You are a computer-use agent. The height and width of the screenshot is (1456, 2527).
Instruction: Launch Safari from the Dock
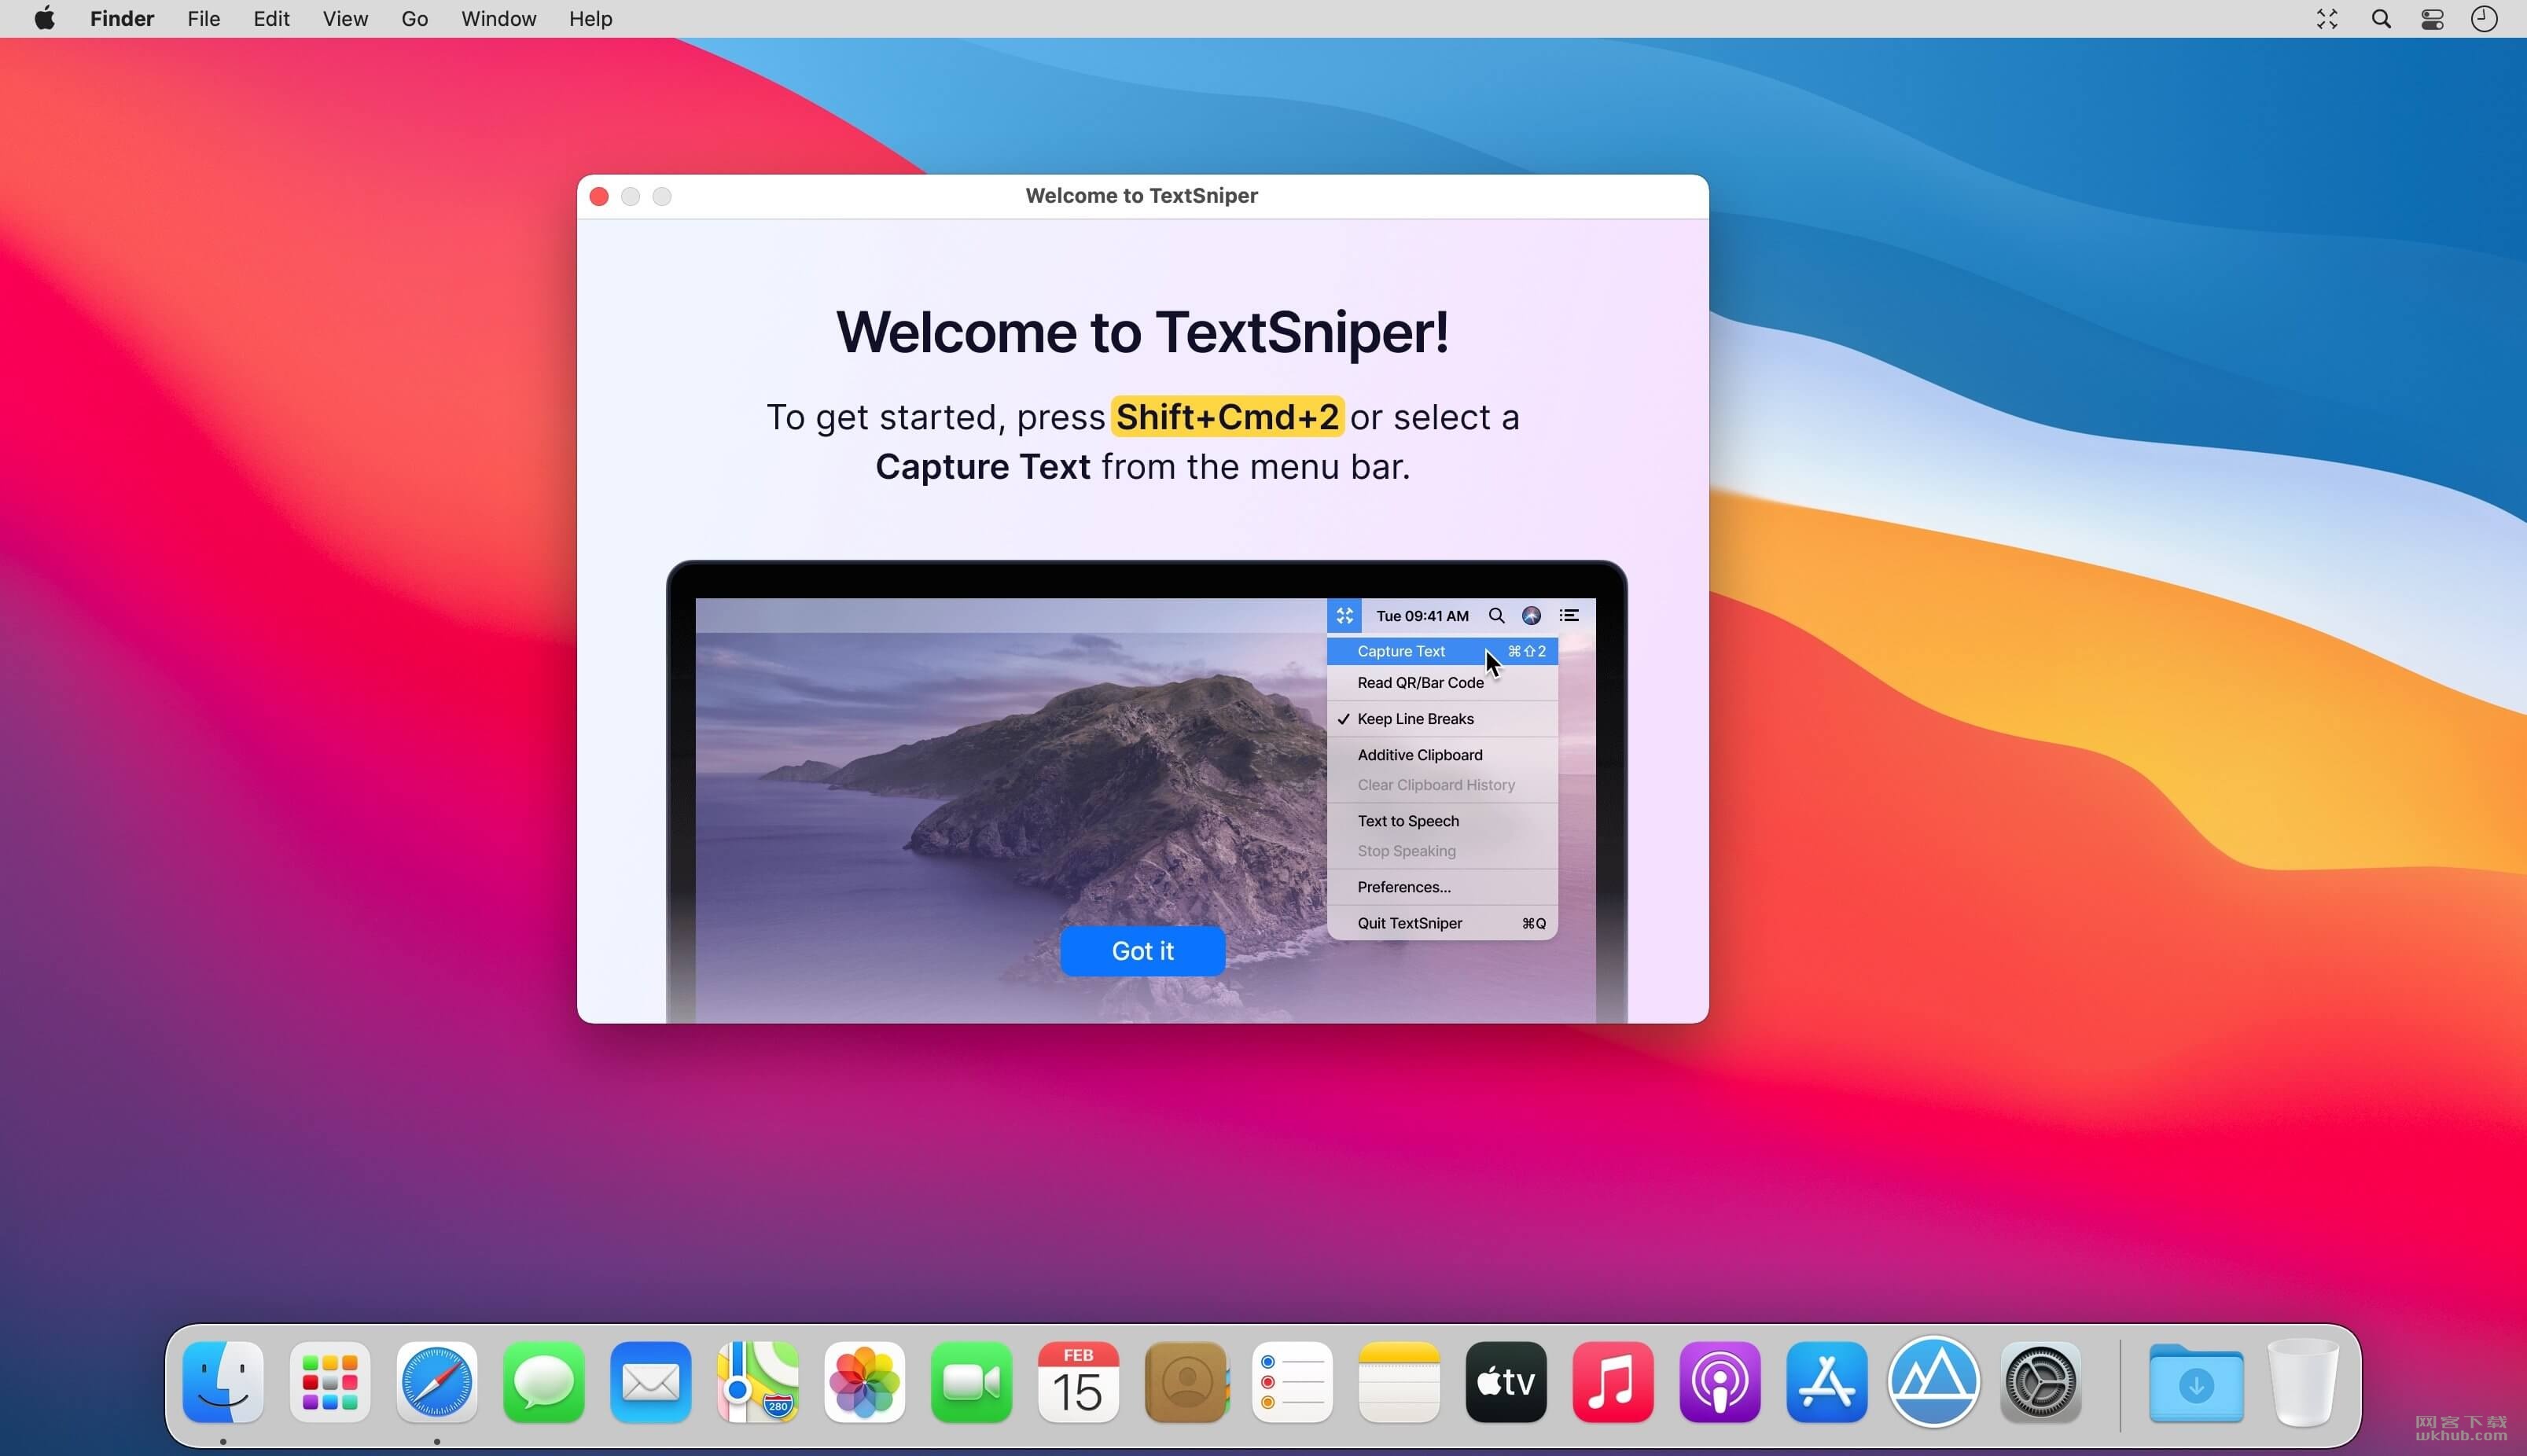tap(437, 1382)
